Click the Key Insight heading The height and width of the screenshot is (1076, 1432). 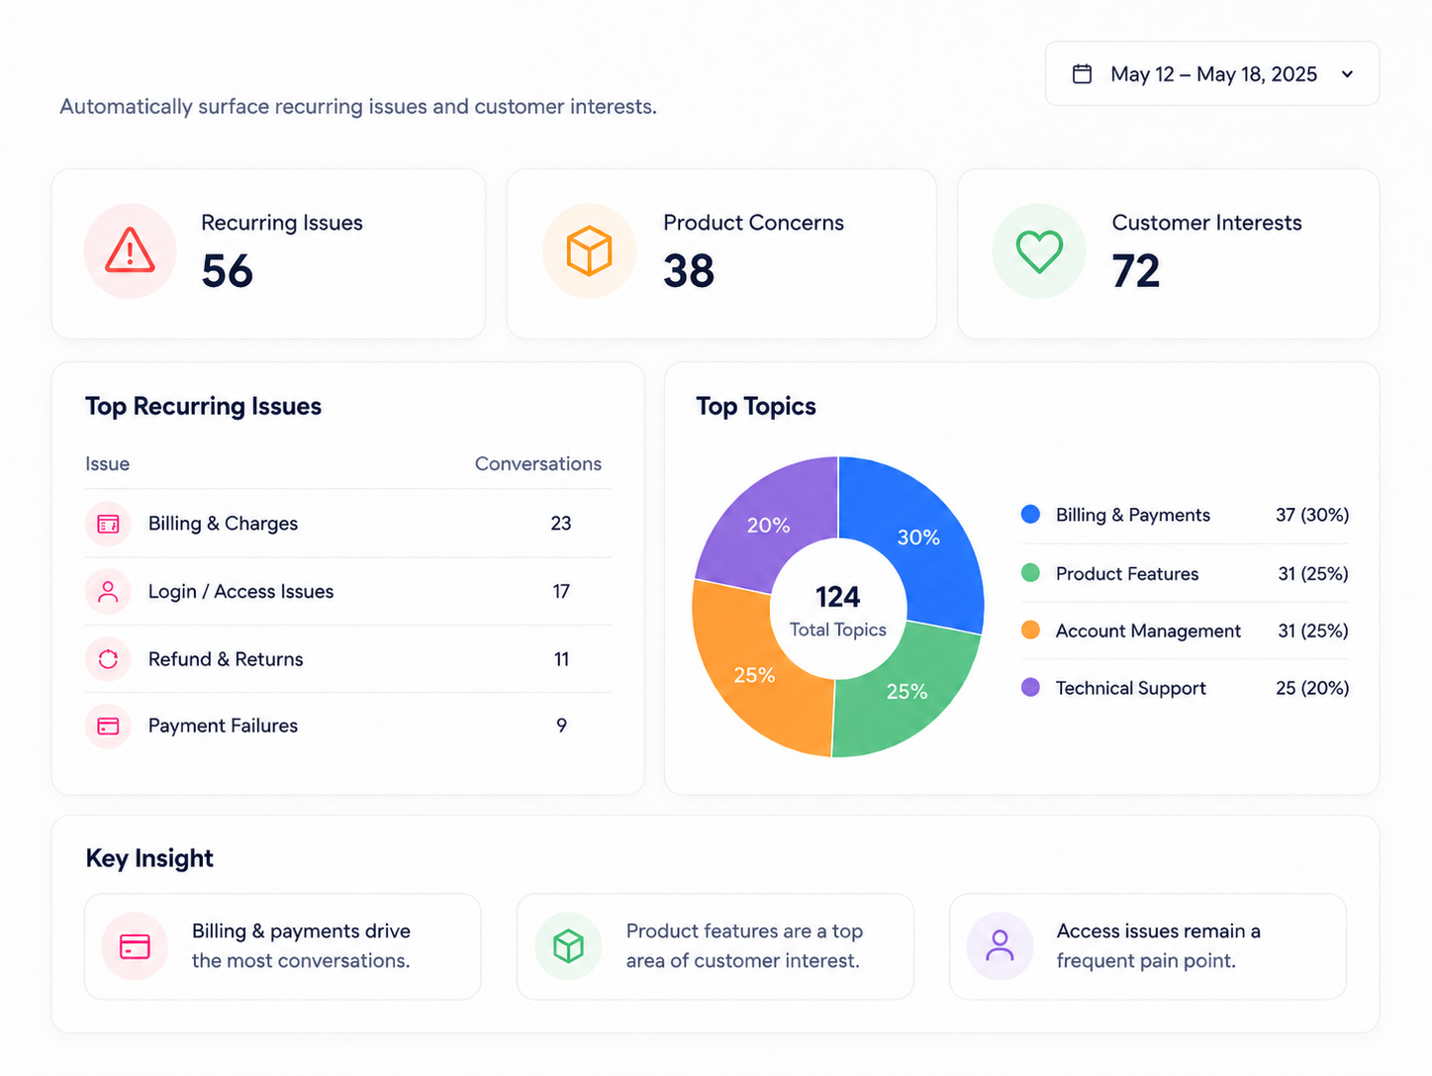[149, 858]
